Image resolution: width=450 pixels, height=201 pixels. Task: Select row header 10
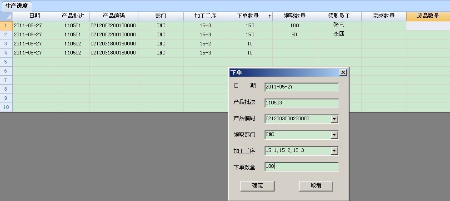(6, 108)
